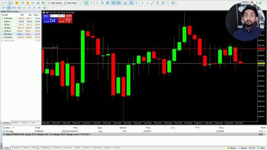Select the trendline drawing tool
This screenshot has height=150, width=267.
pos(153,3)
